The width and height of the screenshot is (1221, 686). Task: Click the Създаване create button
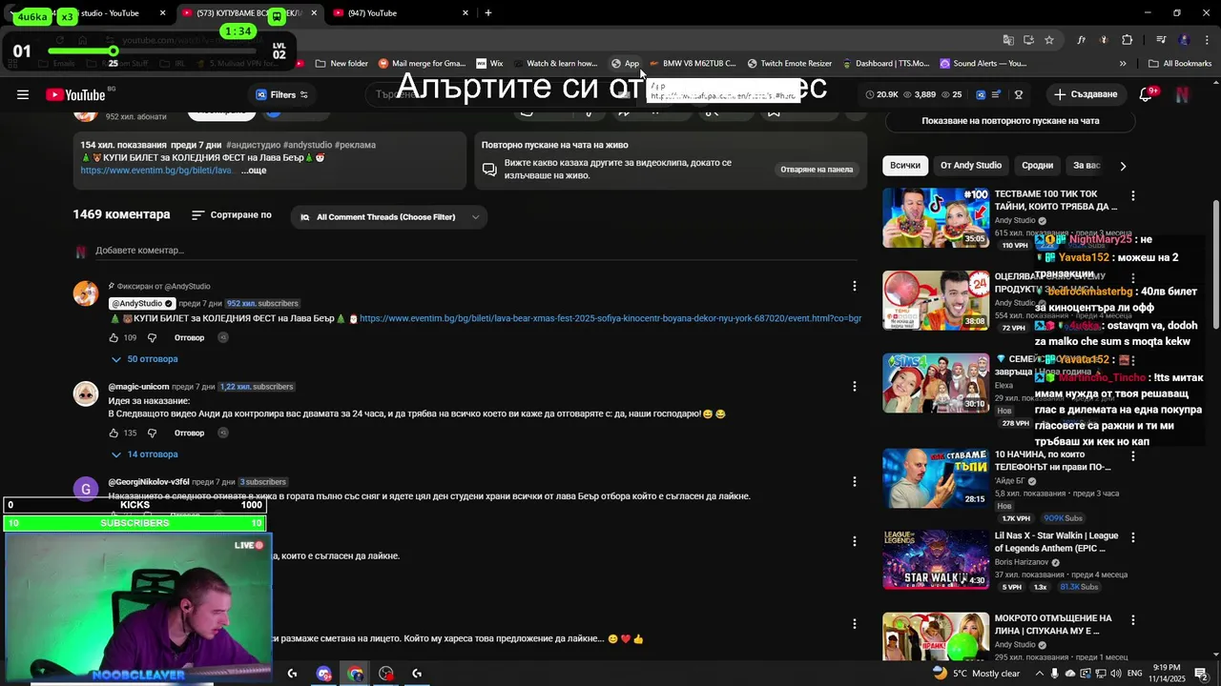1085,94
